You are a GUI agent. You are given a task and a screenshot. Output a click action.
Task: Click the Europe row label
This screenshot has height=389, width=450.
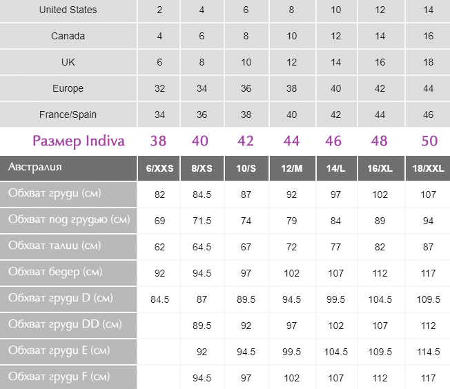pos(68,88)
